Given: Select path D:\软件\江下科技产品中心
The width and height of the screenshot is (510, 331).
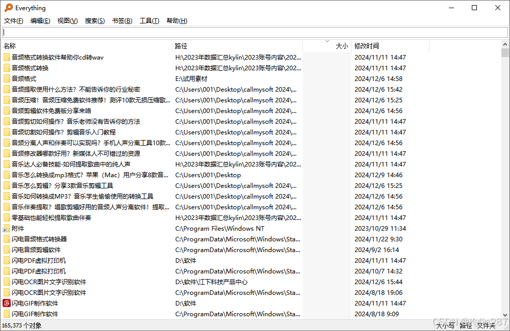Looking at the screenshot, I should point(211,282).
